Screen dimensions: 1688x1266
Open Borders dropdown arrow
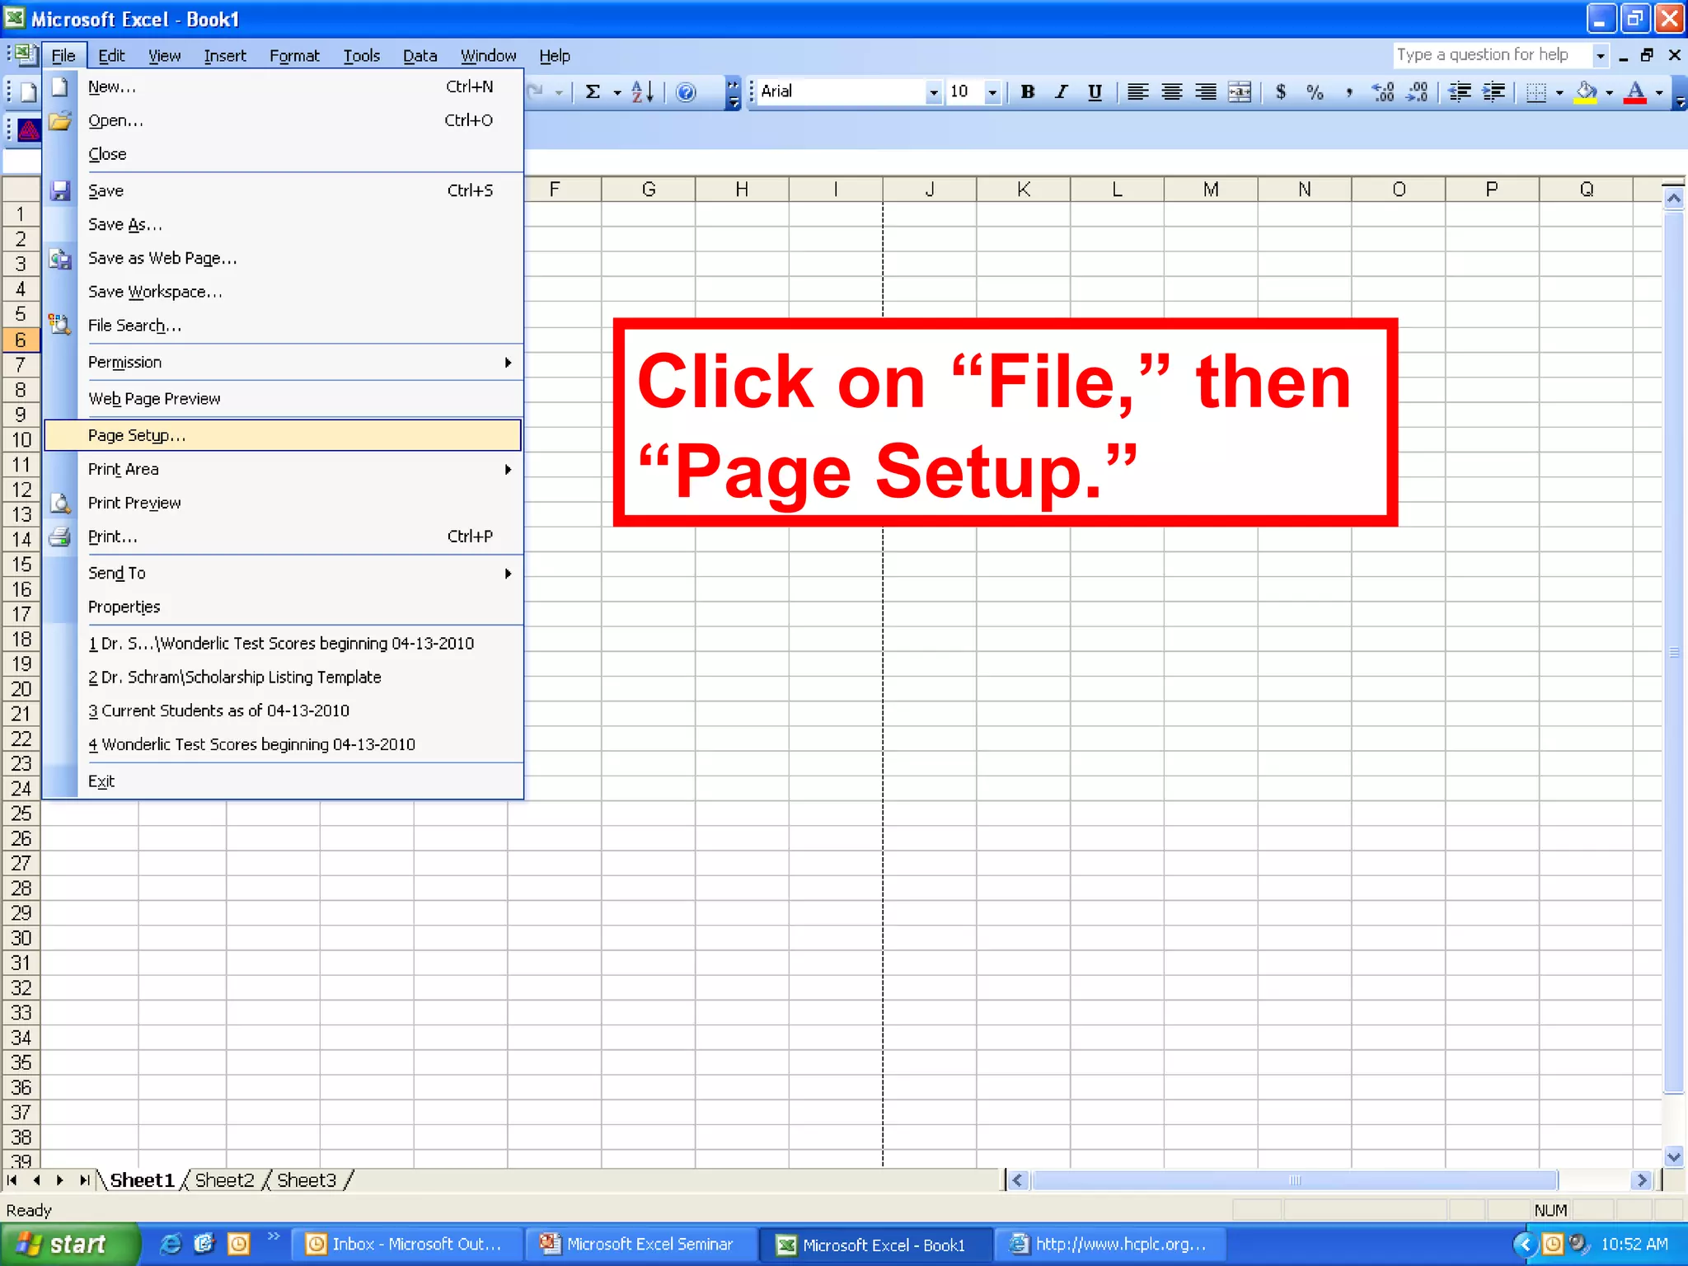[x=1559, y=92]
